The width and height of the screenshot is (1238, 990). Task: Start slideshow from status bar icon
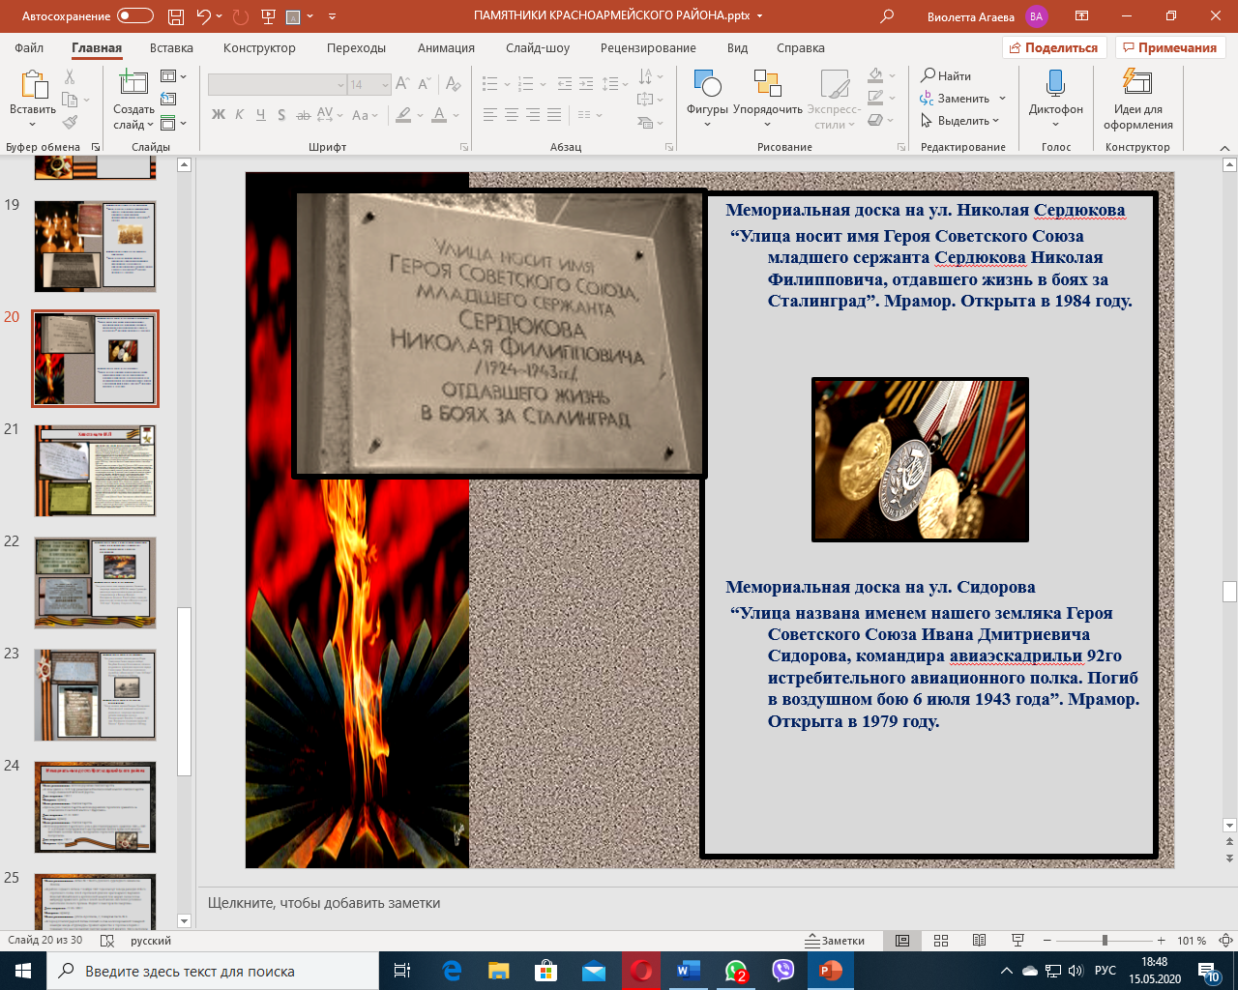click(x=1017, y=941)
